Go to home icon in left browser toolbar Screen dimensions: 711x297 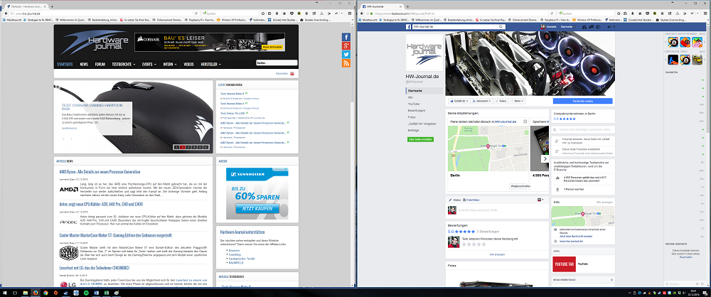(284, 13)
